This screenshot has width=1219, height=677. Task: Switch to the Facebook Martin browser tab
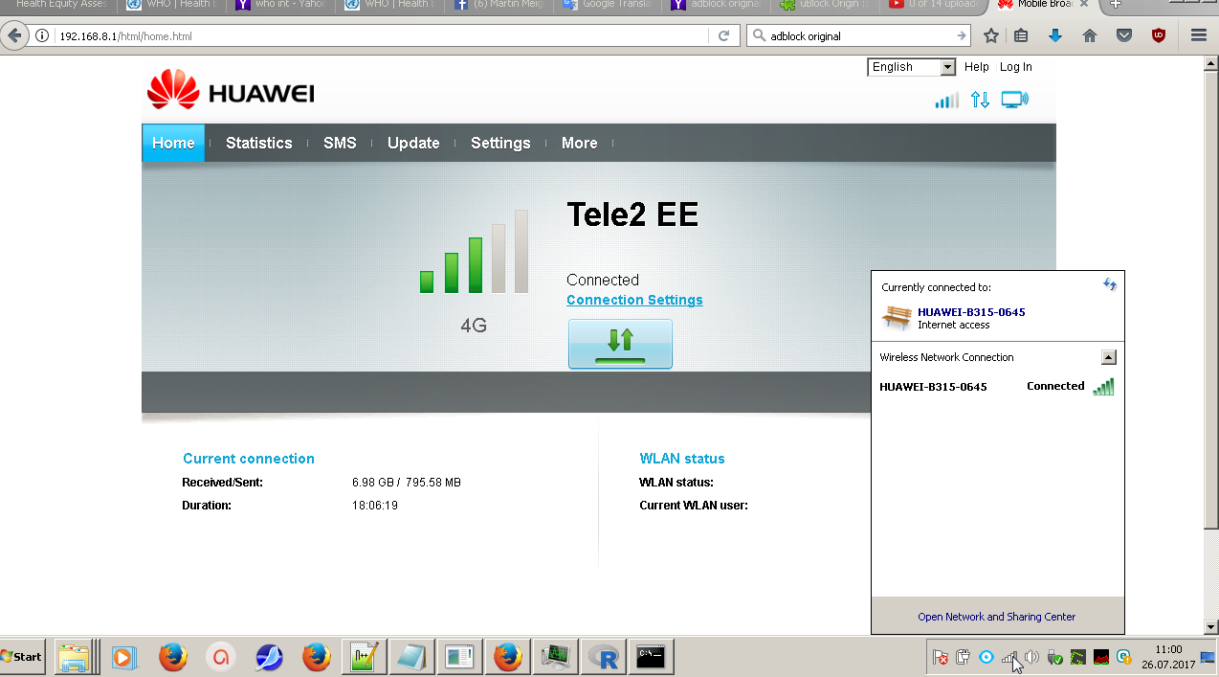tap(497, 5)
